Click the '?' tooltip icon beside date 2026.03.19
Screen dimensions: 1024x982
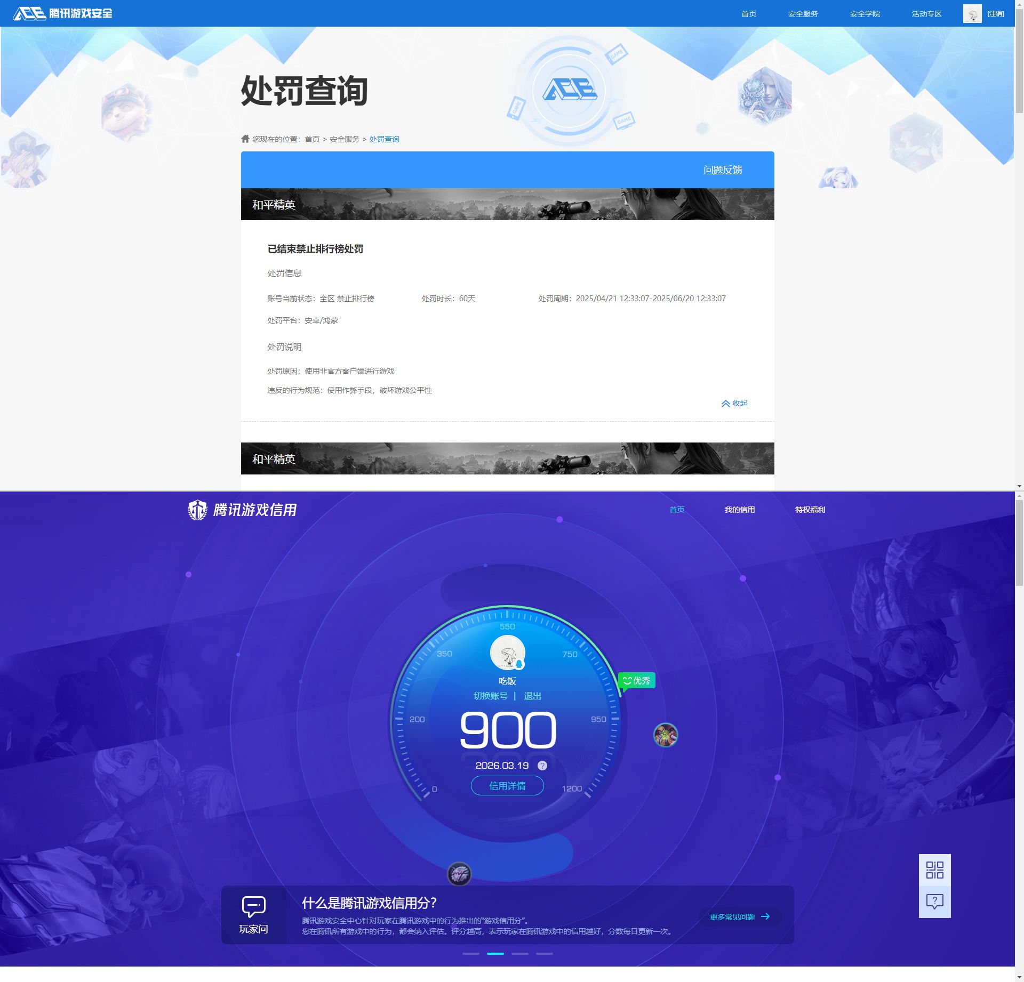[543, 765]
